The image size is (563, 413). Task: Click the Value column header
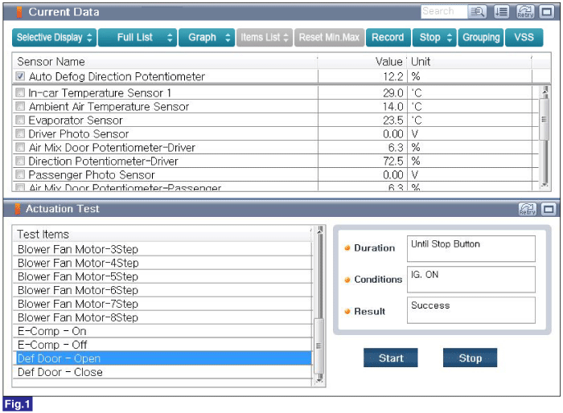(x=362, y=61)
